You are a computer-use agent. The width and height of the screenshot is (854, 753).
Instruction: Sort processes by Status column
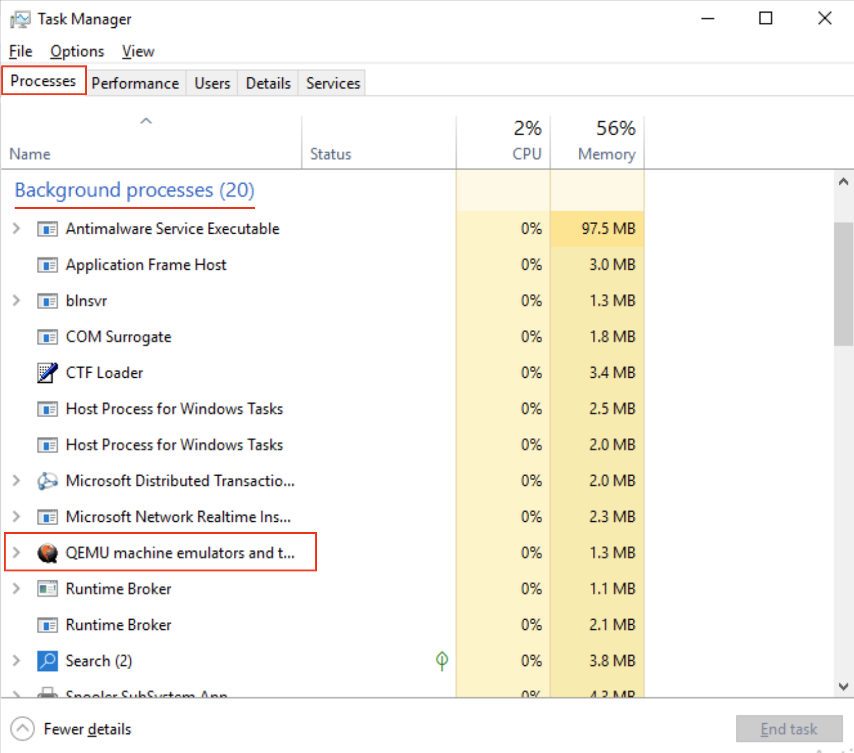coord(379,142)
